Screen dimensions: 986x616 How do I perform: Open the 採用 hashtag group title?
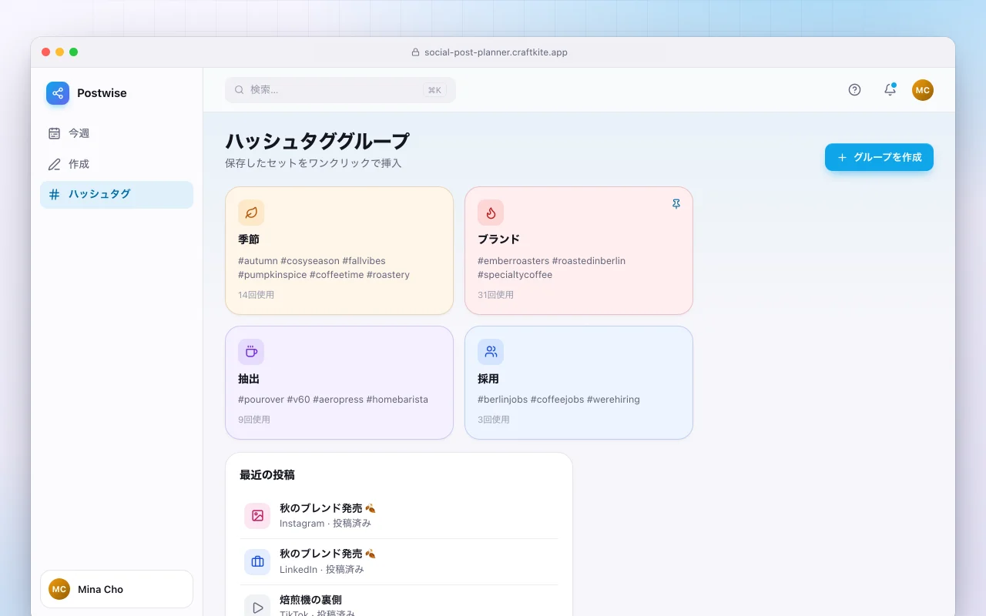pyautogui.click(x=488, y=379)
